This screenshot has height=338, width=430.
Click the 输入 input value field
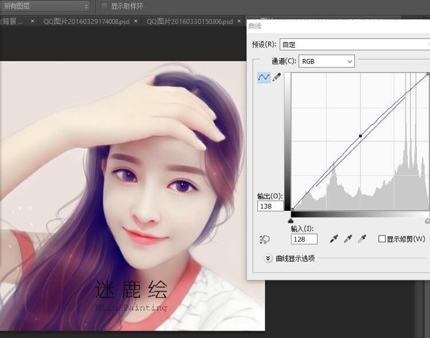pos(304,239)
